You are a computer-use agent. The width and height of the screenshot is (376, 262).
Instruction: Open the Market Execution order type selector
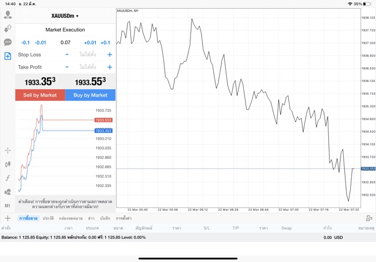pos(65,29)
